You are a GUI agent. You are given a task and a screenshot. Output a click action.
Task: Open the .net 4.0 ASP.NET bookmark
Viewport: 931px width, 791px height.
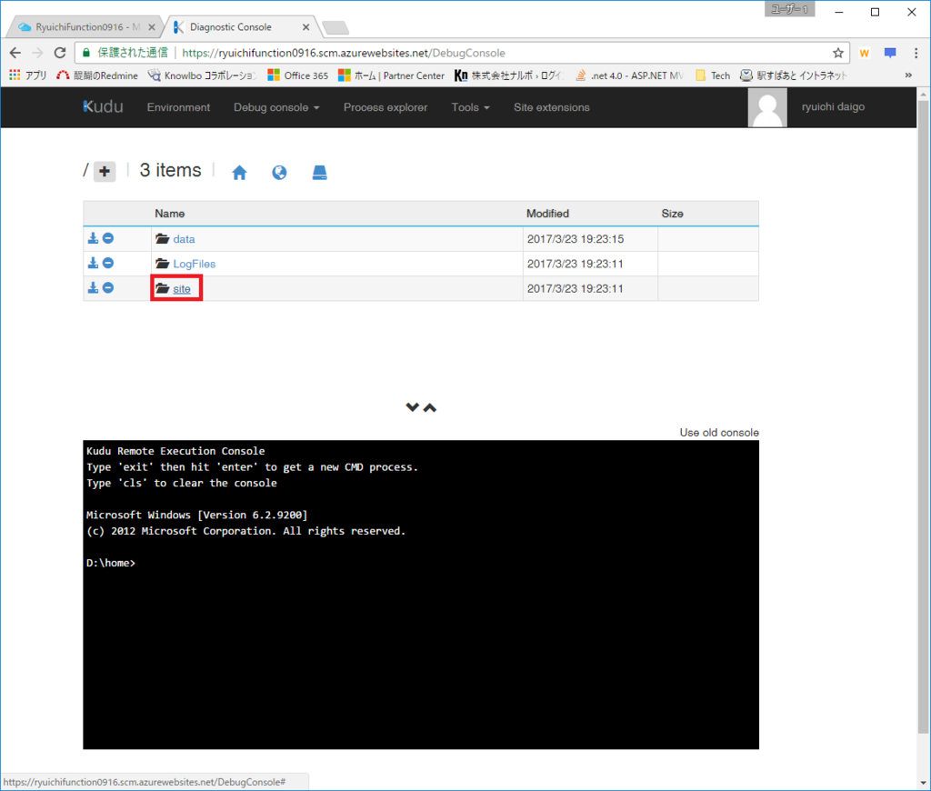click(x=630, y=75)
